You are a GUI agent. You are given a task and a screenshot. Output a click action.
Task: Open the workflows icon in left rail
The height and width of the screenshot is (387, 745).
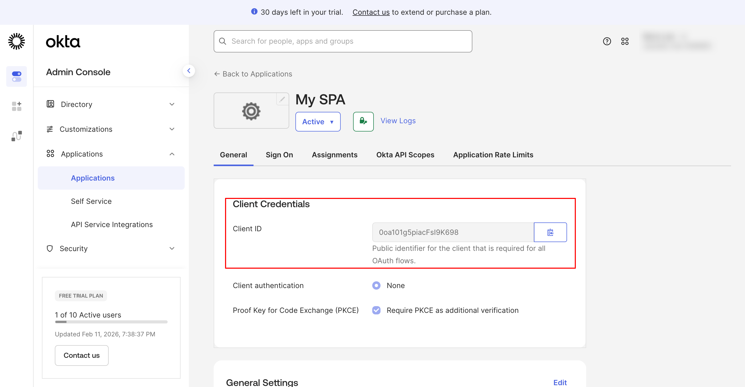point(17,136)
